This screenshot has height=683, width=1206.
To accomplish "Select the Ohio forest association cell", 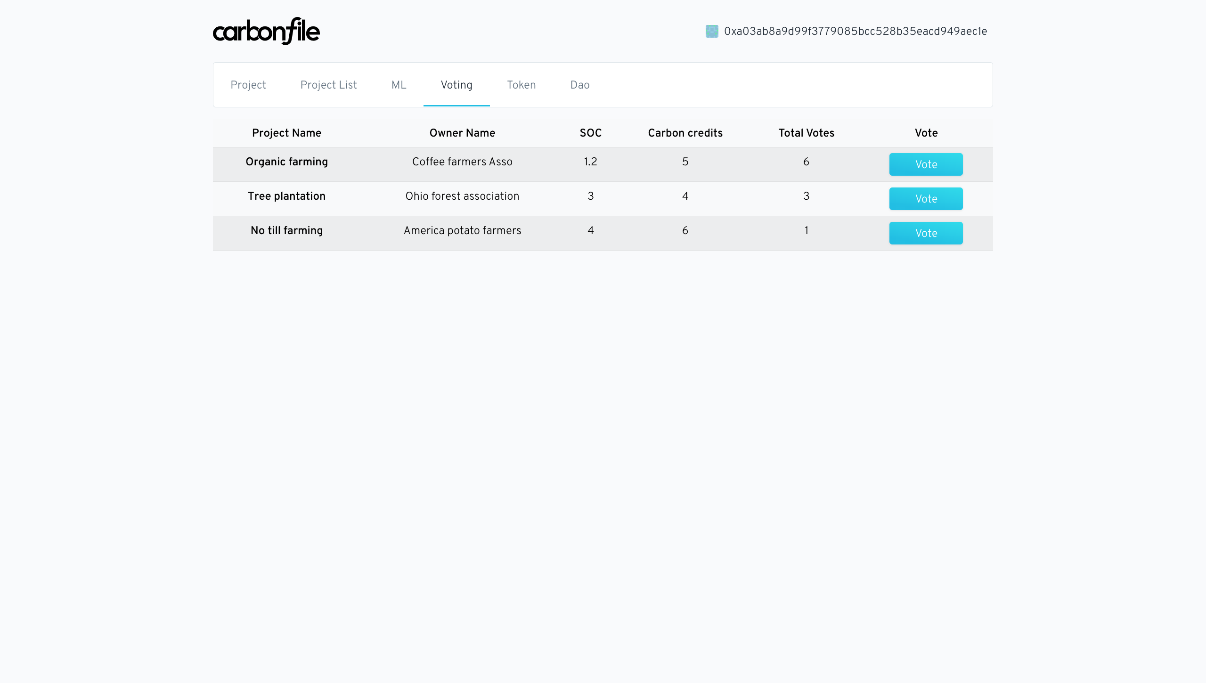I will click(462, 196).
